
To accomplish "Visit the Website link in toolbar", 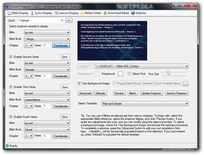I will (x=141, y=13).
